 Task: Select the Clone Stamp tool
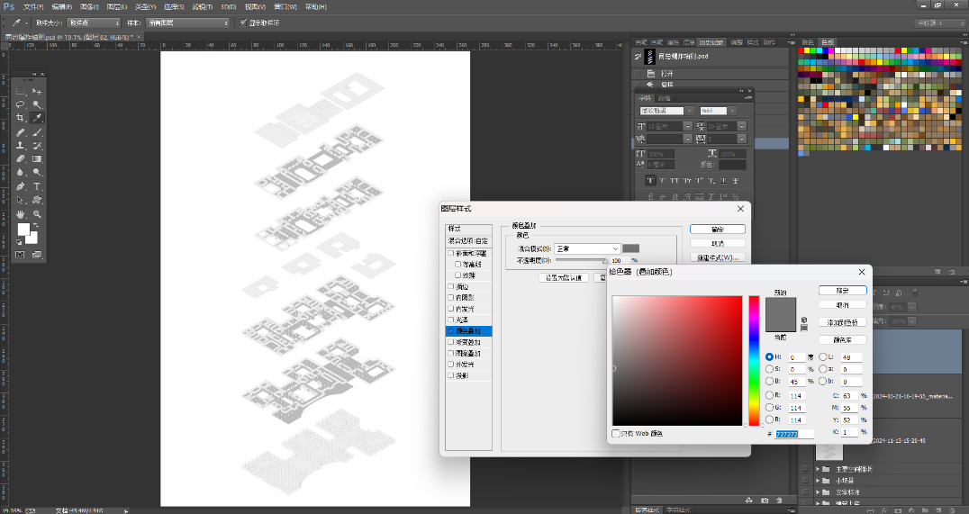coord(21,146)
